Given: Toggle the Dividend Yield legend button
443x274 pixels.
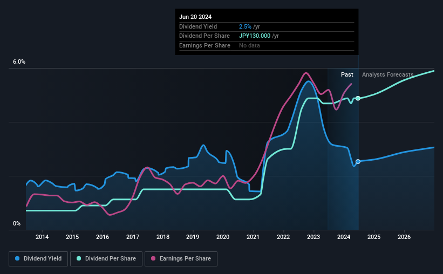Looking at the screenshot, I should (38, 259).
